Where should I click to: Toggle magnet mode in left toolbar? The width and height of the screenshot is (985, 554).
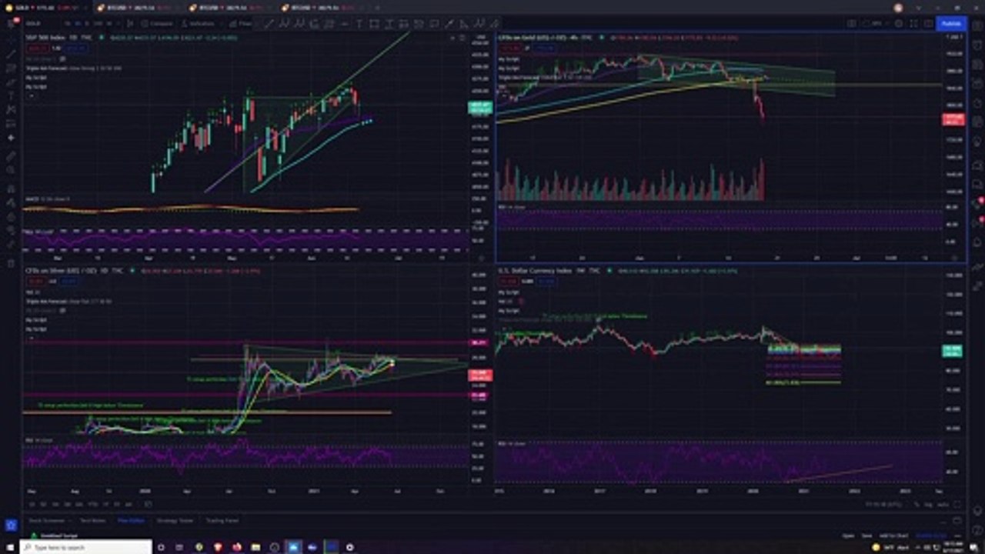(11, 189)
